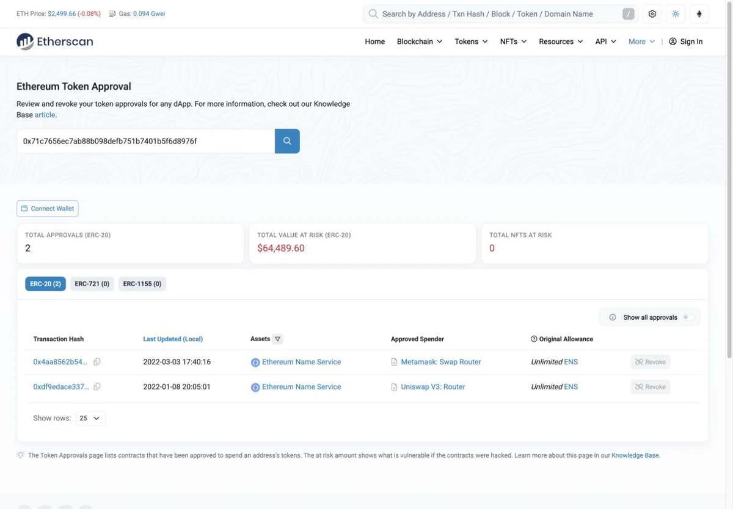733x509 pixels.
Task: Expand the Resources menu
Action: click(561, 42)
